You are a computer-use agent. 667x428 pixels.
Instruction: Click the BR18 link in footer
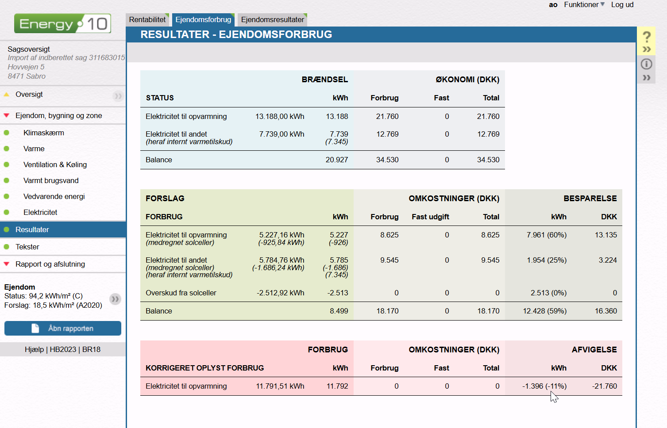point(91,349)
